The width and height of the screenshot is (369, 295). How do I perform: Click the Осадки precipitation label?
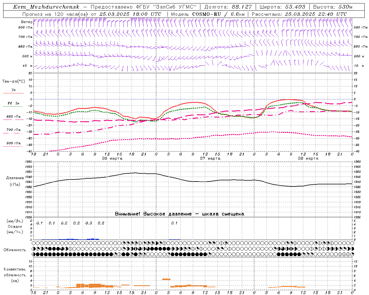15,226
